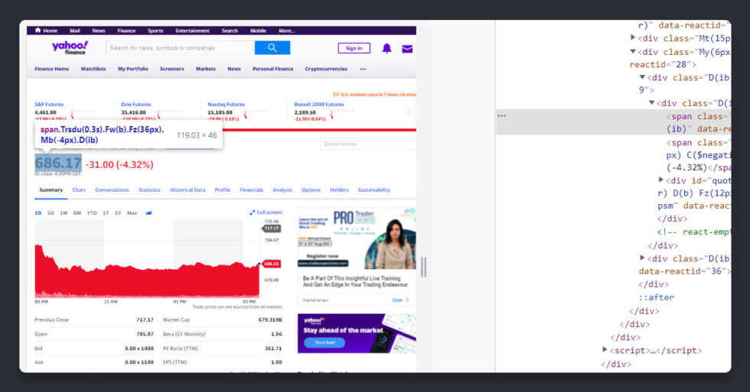The height and width of the screenshot is (392, 750).
Task: Select the Summary tab
Action: click(x=51, y=190)
